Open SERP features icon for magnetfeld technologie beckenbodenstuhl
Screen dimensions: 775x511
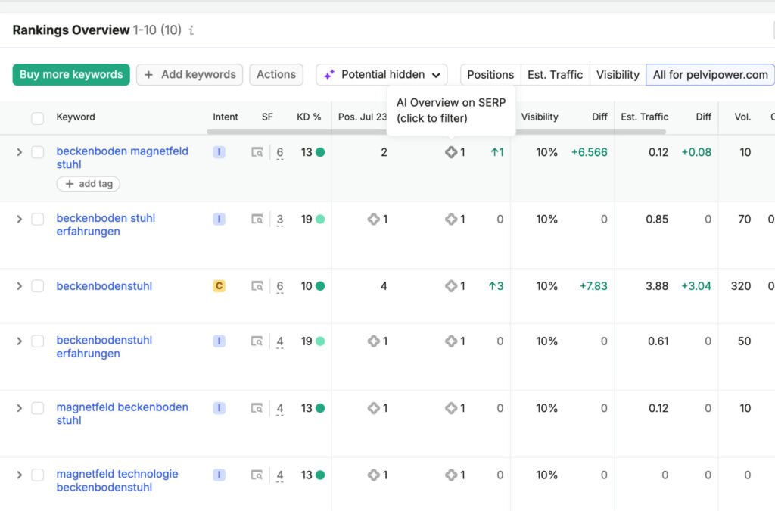click(x=257, y=475)
